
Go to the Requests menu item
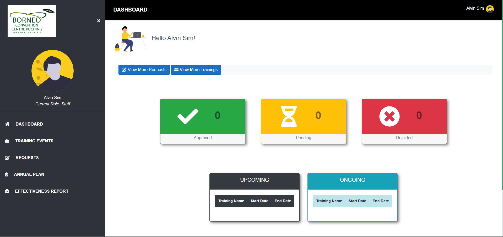(27, 158)
